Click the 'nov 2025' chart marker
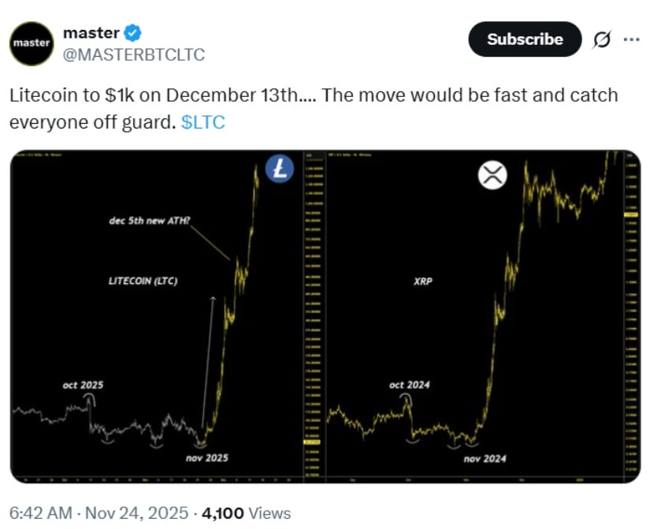 (207, 458)
